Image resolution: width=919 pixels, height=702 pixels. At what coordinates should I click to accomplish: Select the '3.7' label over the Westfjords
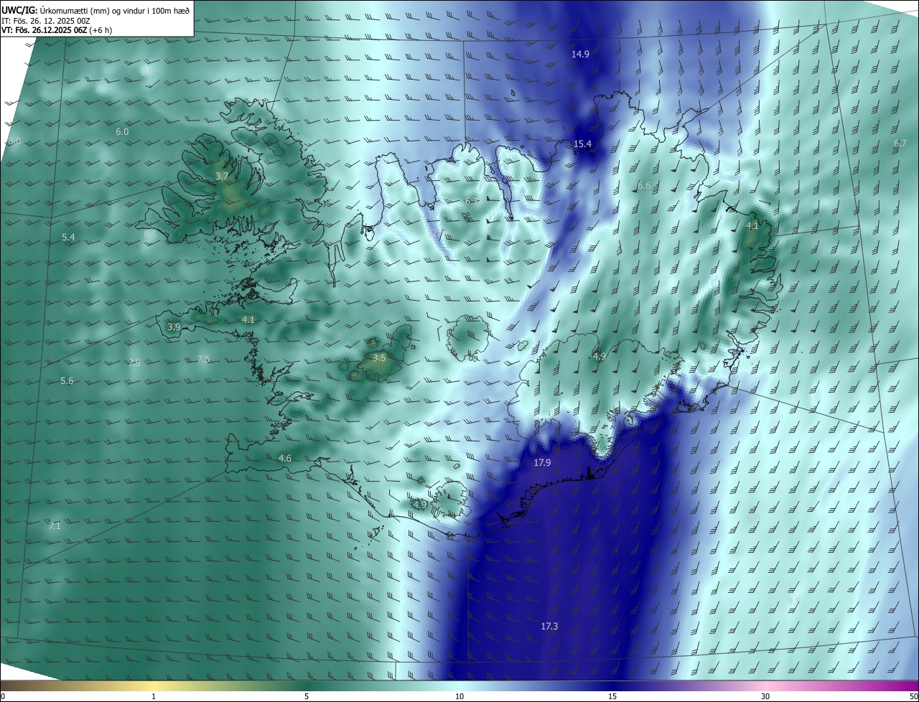222,177
